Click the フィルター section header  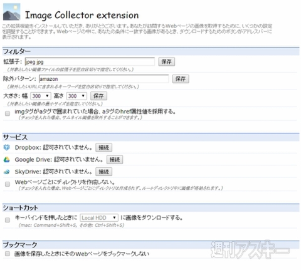click(x=150, y=51)
